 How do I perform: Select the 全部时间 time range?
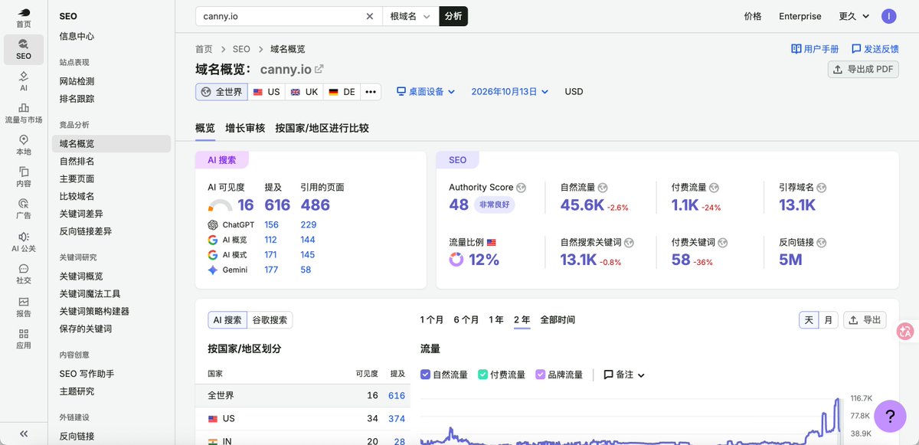pos(558,320)
